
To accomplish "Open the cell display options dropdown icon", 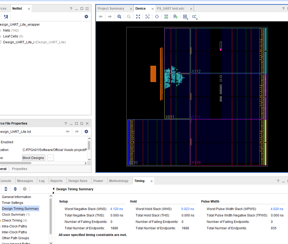I will click(185, 17).
